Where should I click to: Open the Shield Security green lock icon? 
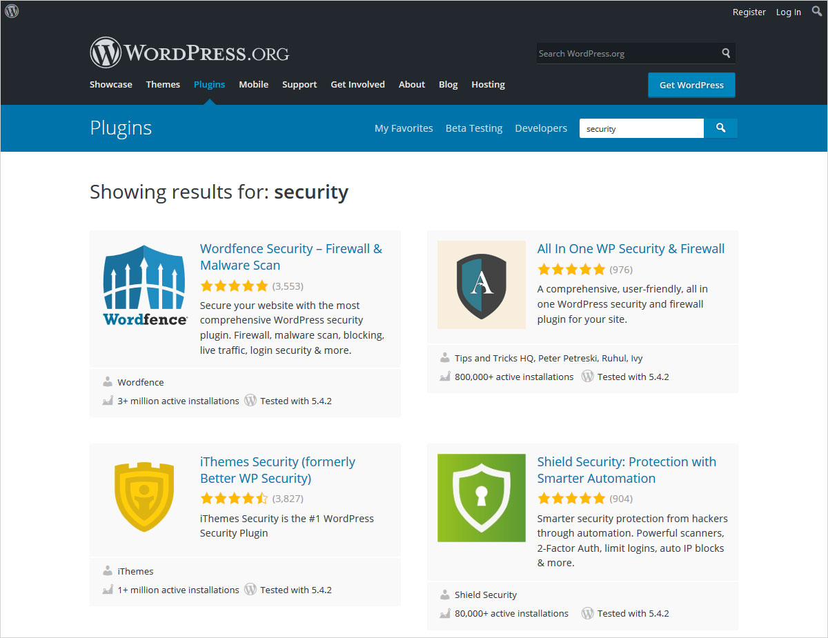click(482, 498)
